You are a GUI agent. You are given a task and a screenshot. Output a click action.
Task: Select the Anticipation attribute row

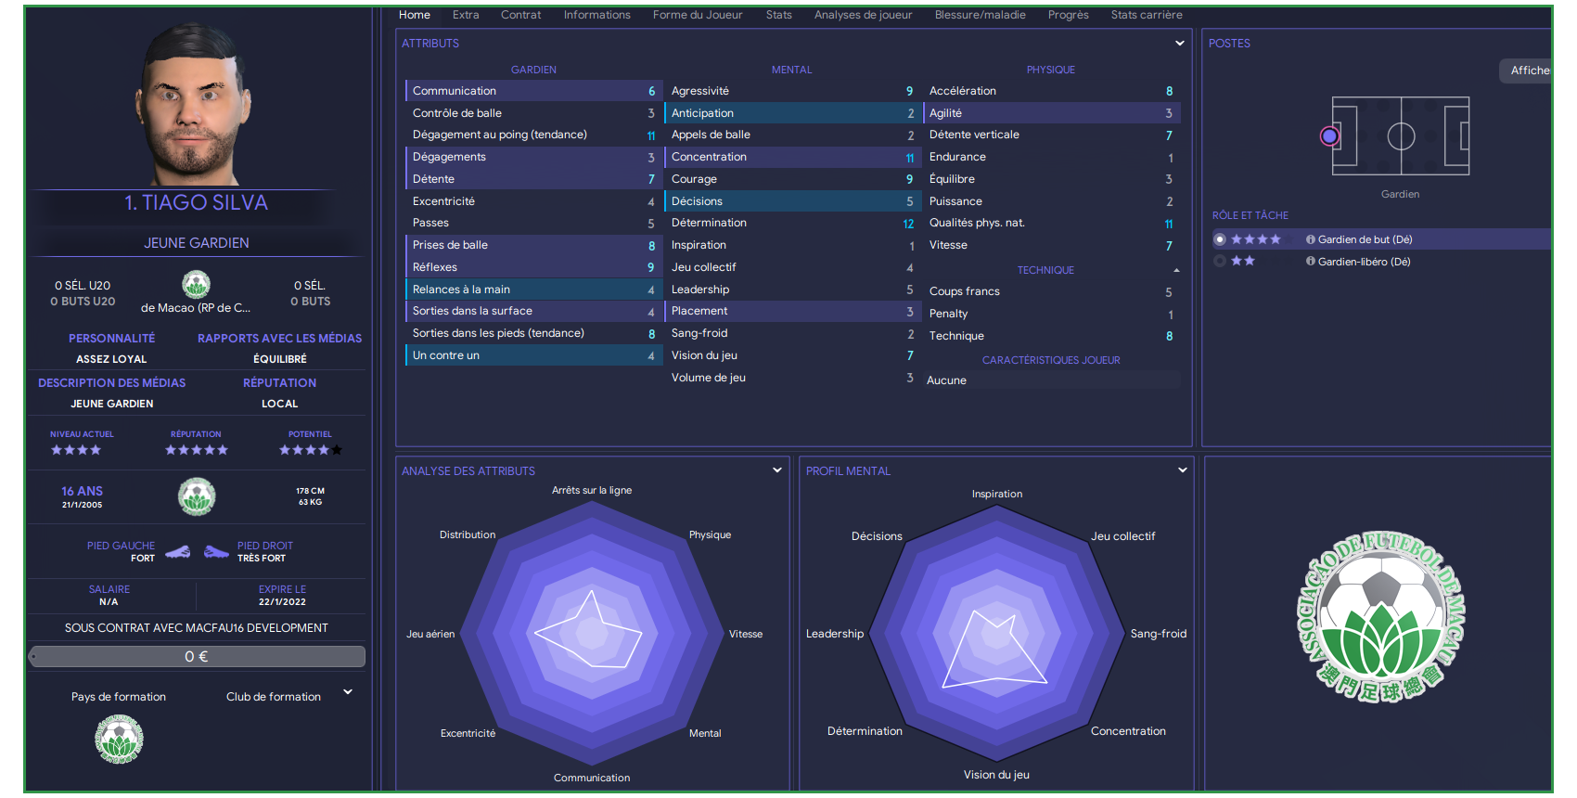point(792,113)
